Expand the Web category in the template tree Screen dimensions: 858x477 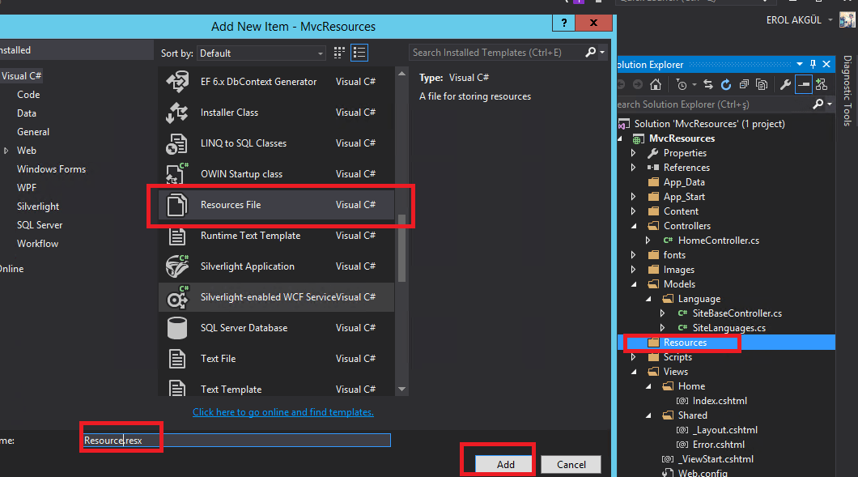(6, 151)
